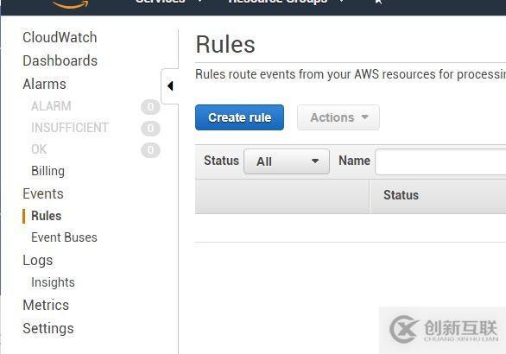Go to Alarms section
Image resolution: width=506 pixels, height=354 pixels.
tap(45, 84)
